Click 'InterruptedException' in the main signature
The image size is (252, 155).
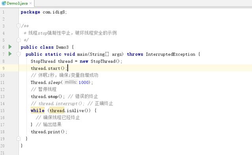click(170, 54)
